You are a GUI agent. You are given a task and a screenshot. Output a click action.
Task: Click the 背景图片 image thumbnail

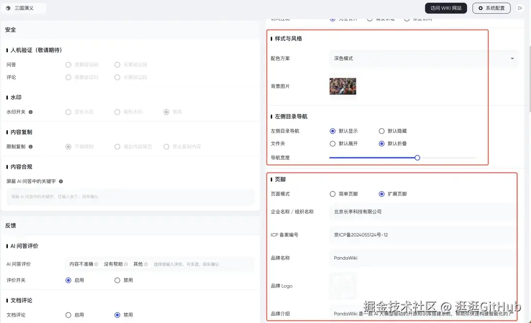point(343,85)
